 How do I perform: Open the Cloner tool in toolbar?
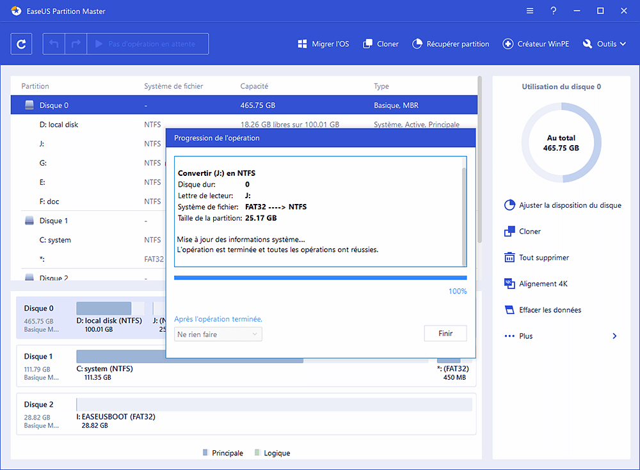[380, 44]
